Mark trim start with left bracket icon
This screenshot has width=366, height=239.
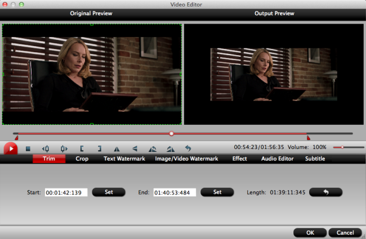[82, 148]
